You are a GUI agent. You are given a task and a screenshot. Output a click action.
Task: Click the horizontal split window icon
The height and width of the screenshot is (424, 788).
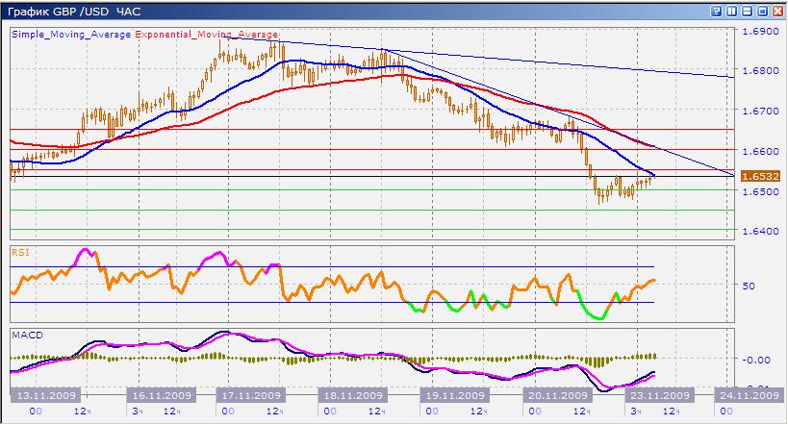747,11
